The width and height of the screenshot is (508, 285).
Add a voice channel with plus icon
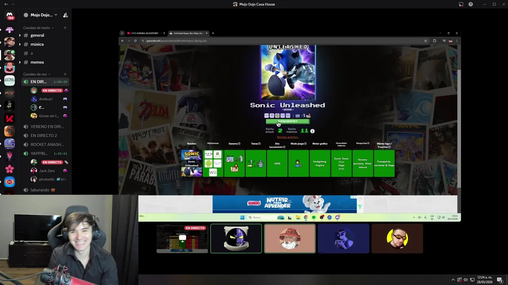[x=65, y=74]
